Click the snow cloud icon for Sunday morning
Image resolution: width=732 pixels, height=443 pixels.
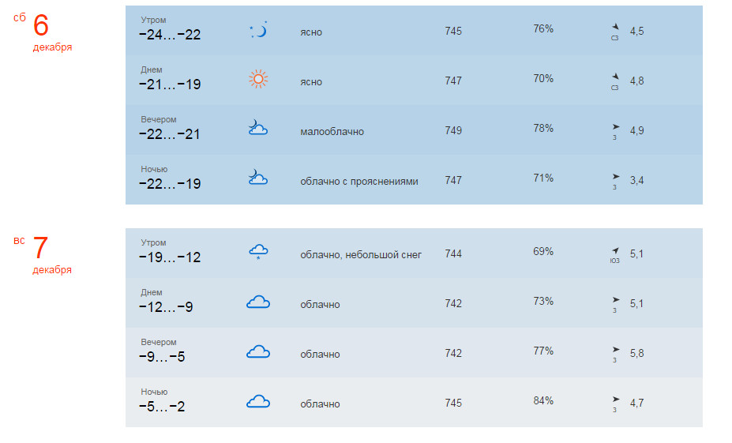tap(258, 252)
